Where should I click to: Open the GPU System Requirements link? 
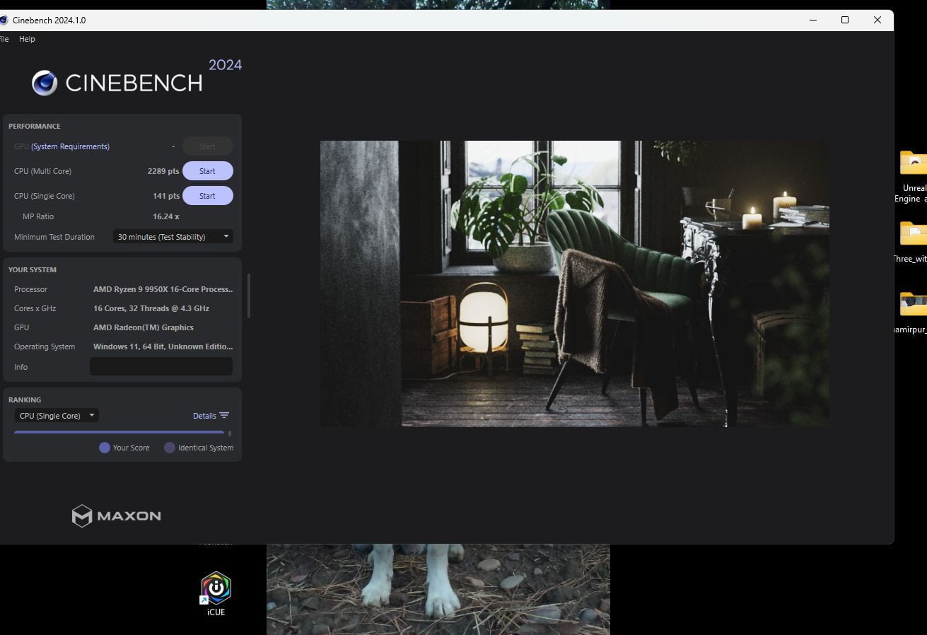70,146
